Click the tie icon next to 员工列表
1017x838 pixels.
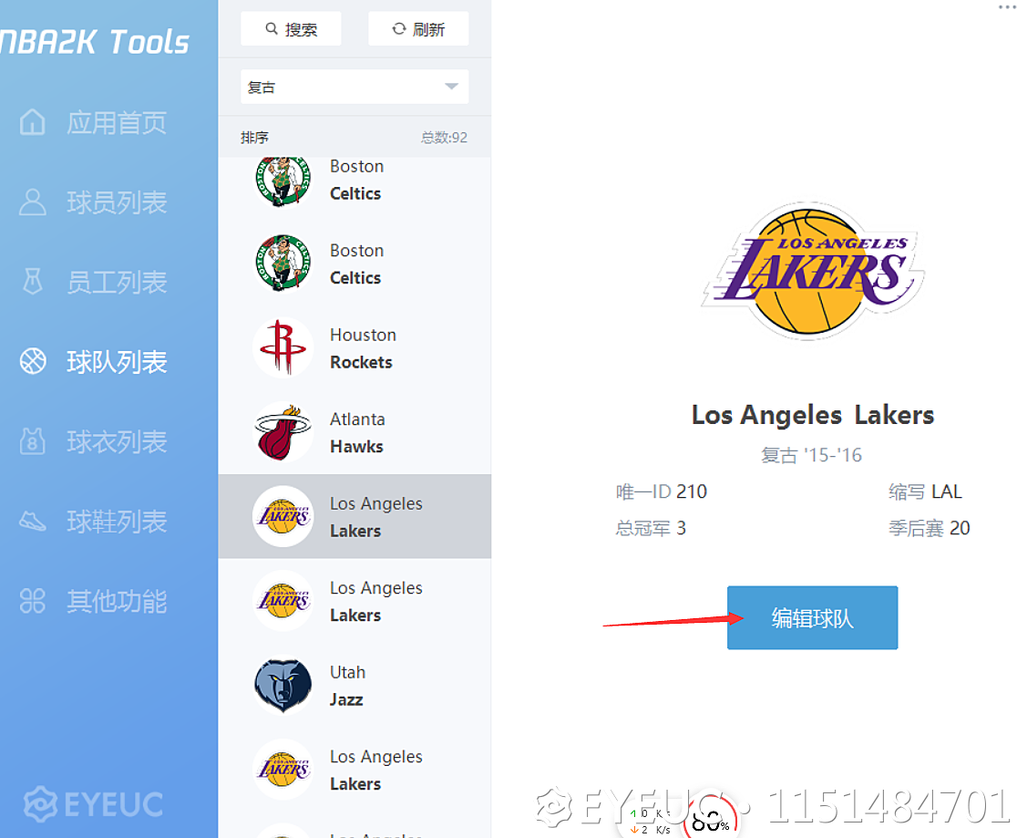click(x=33, y=282)
